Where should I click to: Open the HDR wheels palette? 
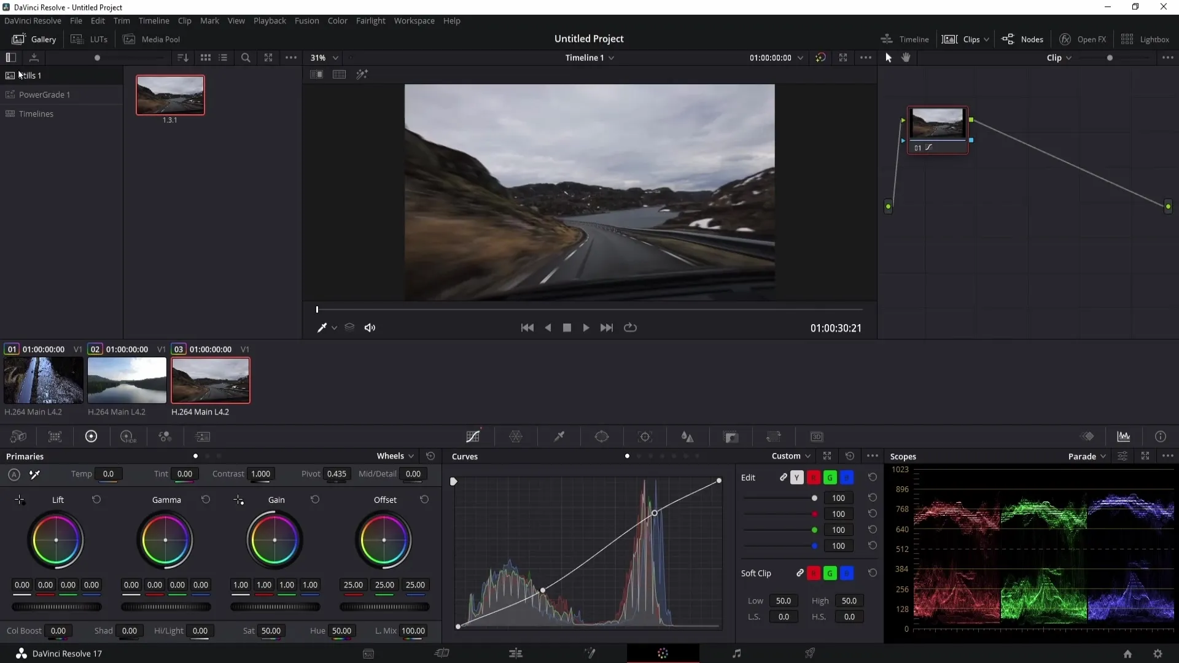(128, 436)
